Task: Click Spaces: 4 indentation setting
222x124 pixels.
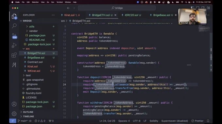Action: click(124, 121)
